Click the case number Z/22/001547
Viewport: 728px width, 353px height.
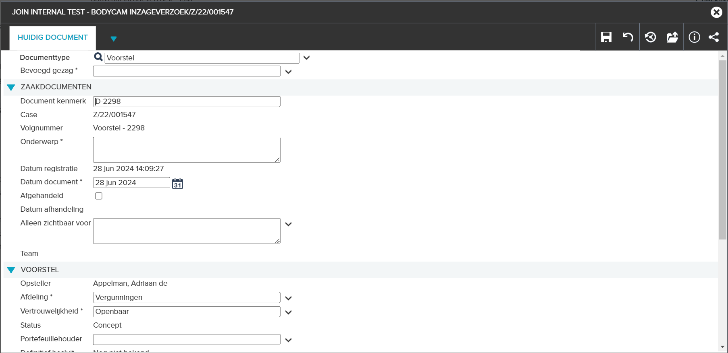pos(114,115)
